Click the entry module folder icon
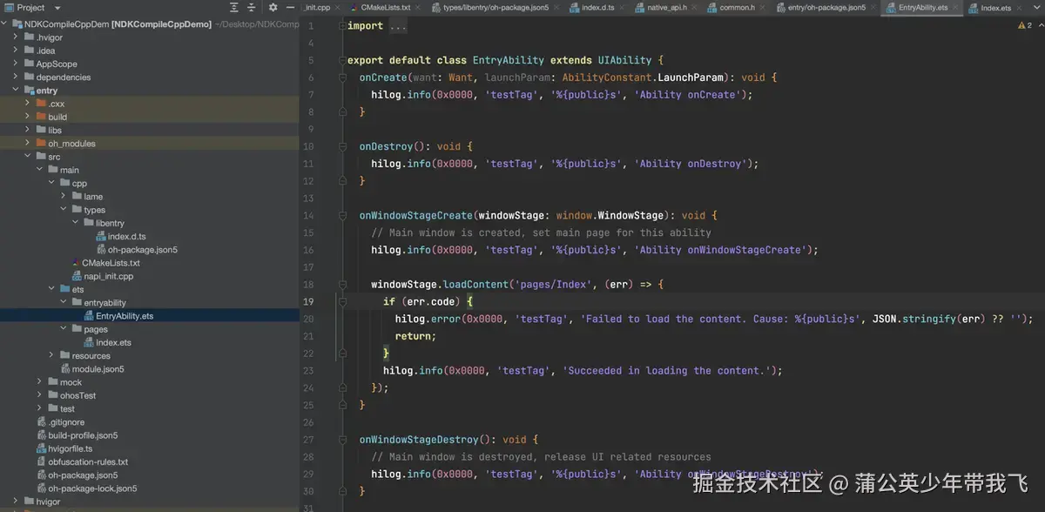The height and width of the screenshot is (512, 1045). point(29,91)
